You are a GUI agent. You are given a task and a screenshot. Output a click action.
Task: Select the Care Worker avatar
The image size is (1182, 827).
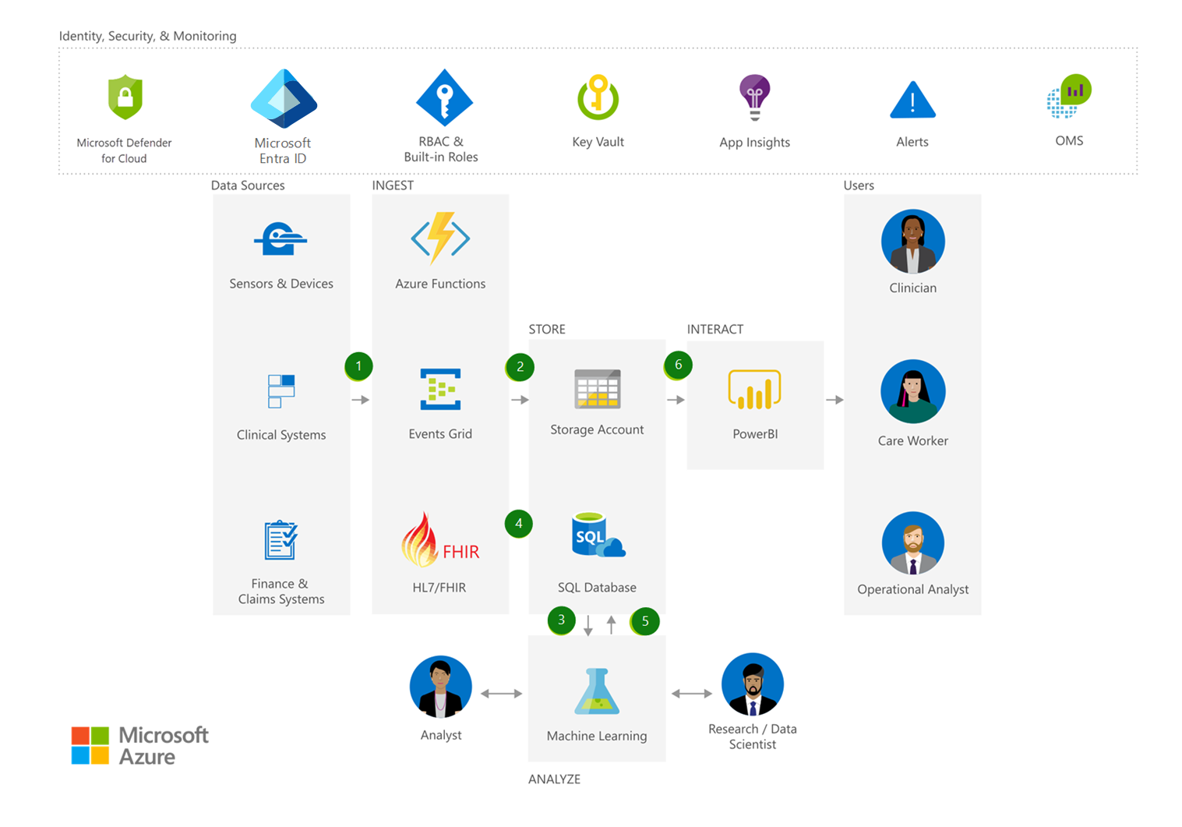point(913,391)
